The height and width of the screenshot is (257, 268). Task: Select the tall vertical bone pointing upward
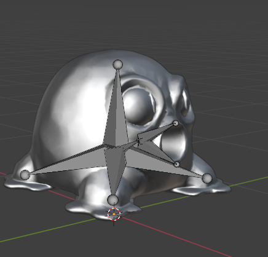click(x=117, y=115)
